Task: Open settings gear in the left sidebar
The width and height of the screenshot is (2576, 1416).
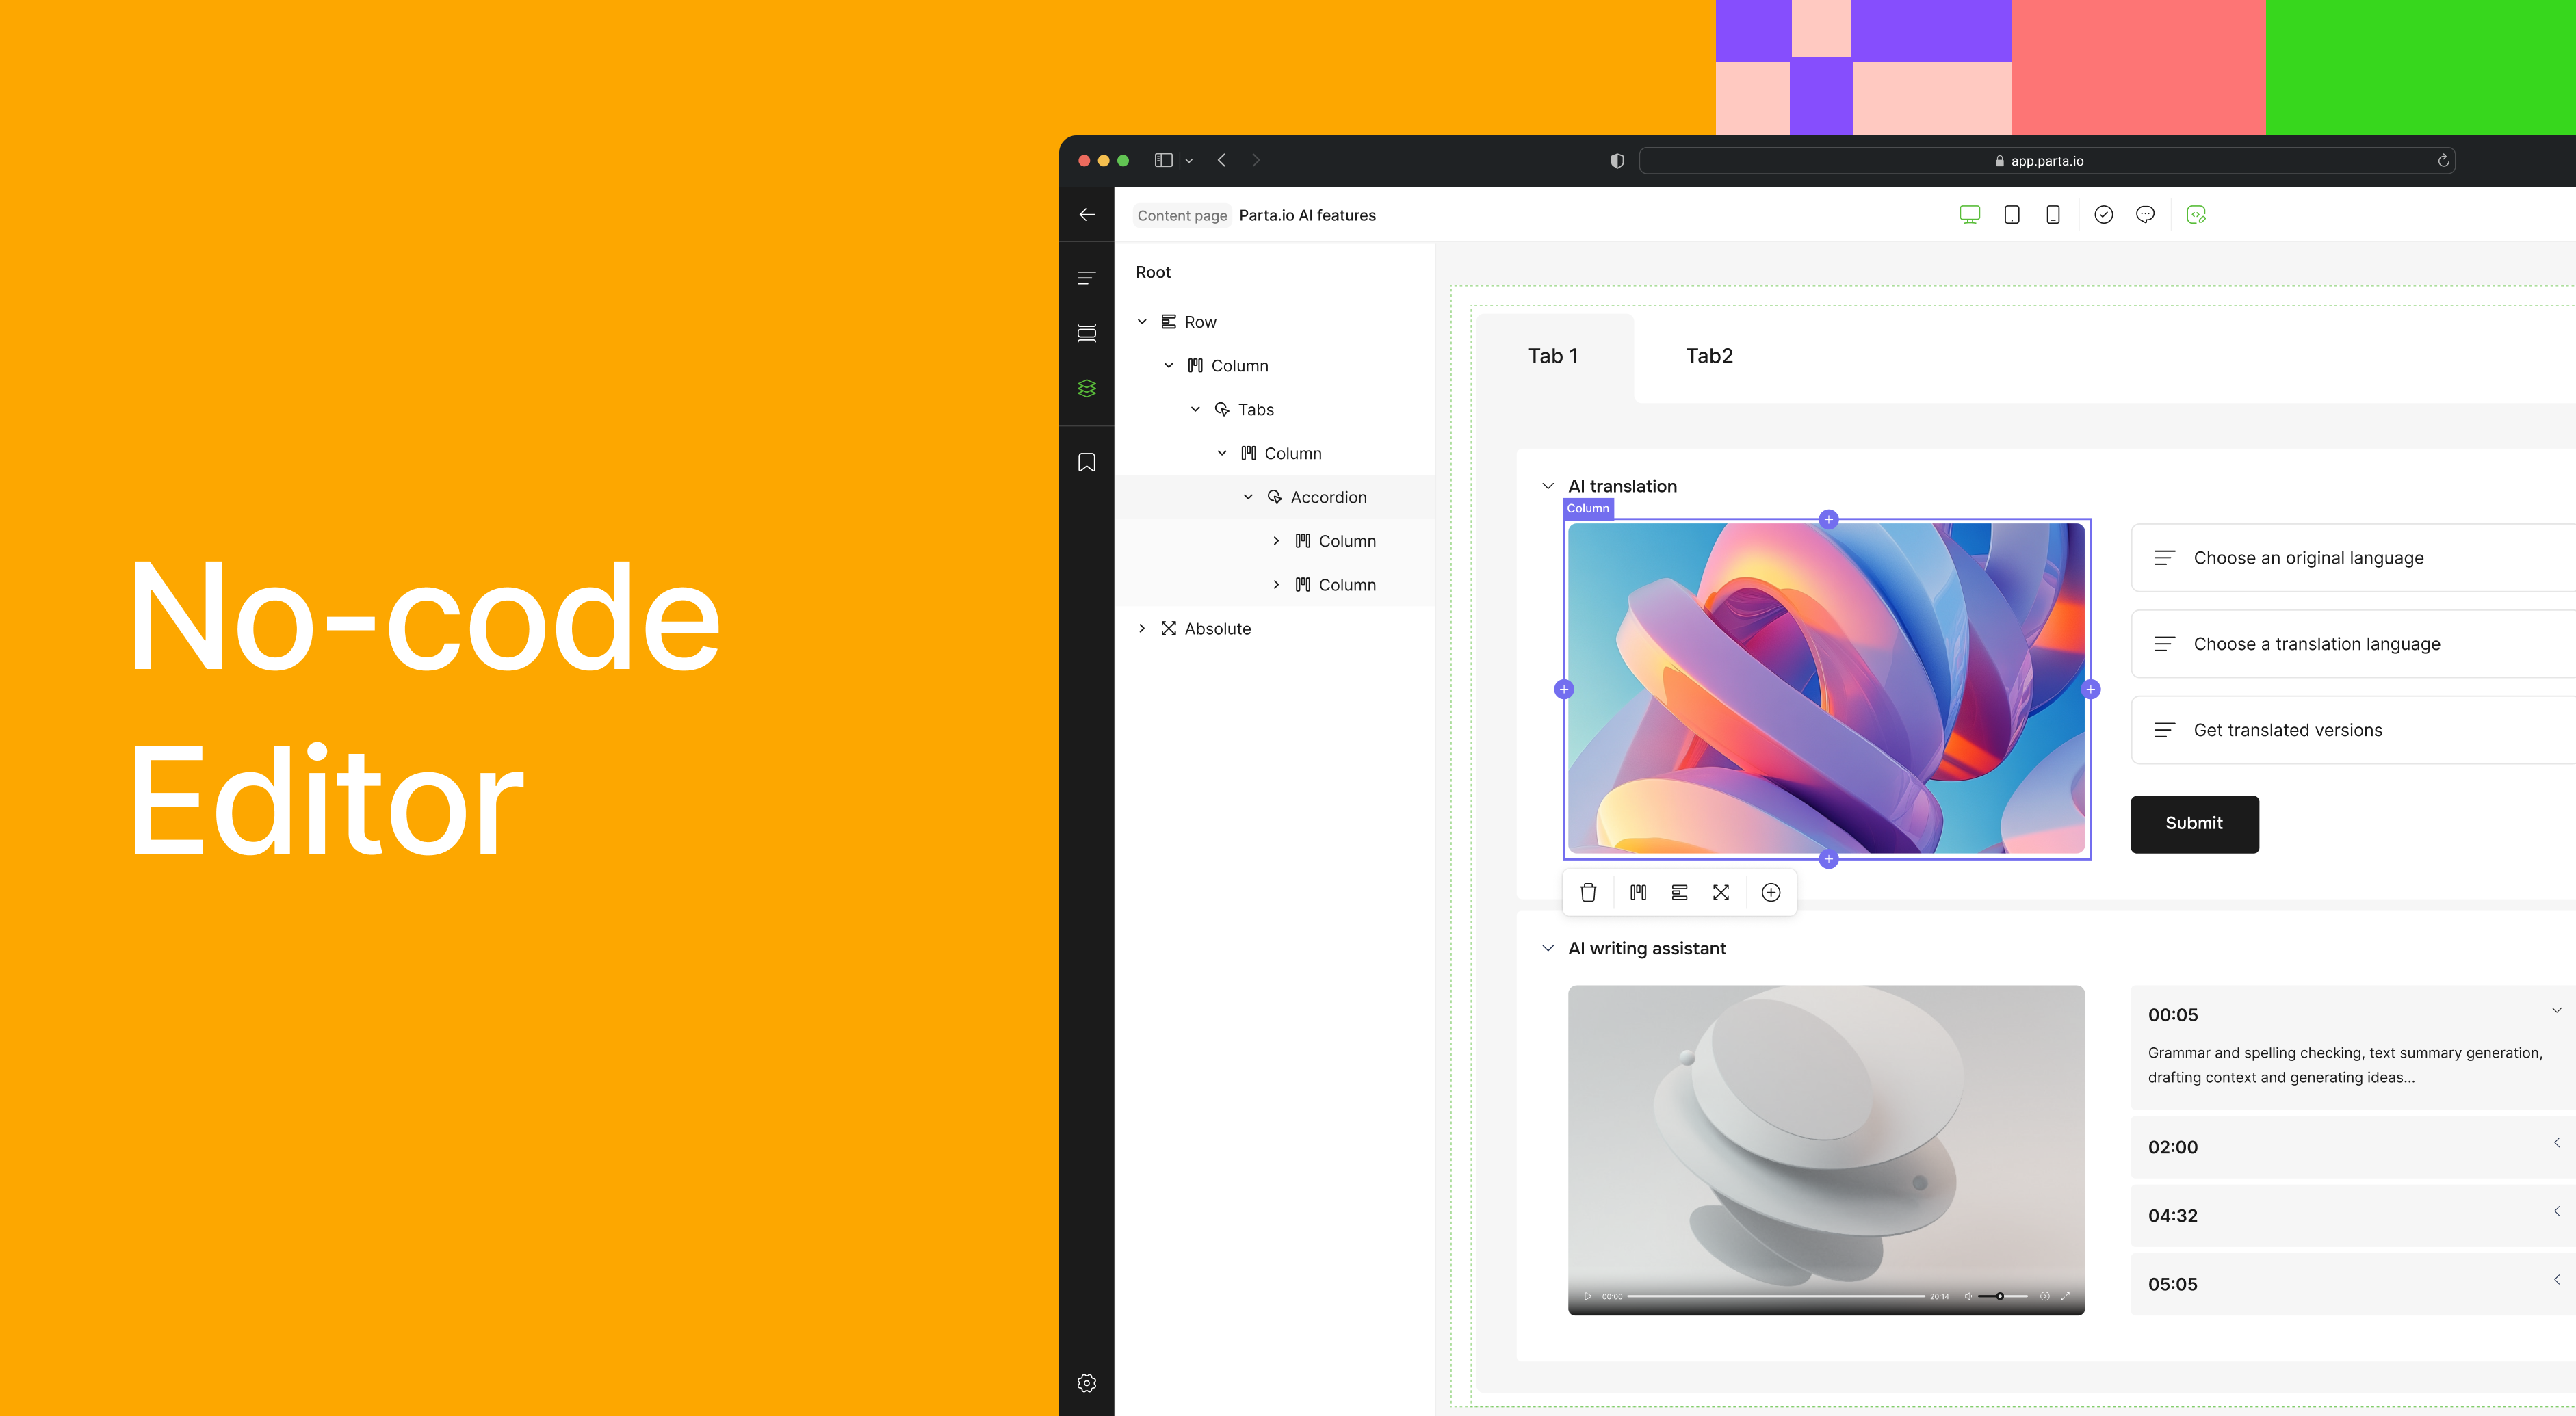Action: click(1086, 1382)
